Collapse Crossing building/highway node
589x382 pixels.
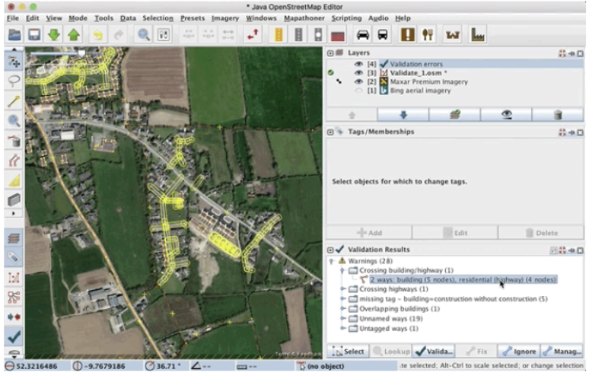(x=342, y=270)
